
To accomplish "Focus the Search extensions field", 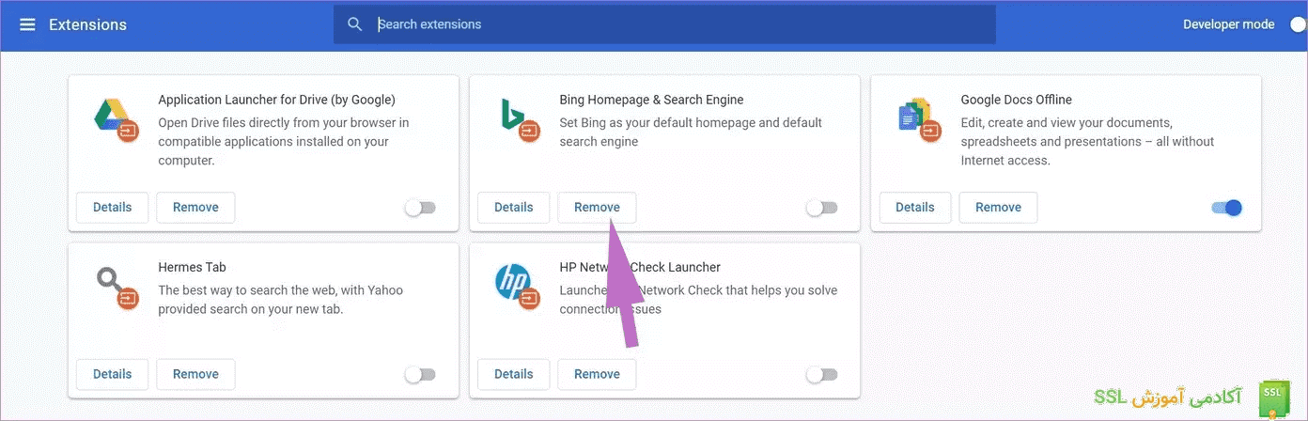I will (664, 24).
